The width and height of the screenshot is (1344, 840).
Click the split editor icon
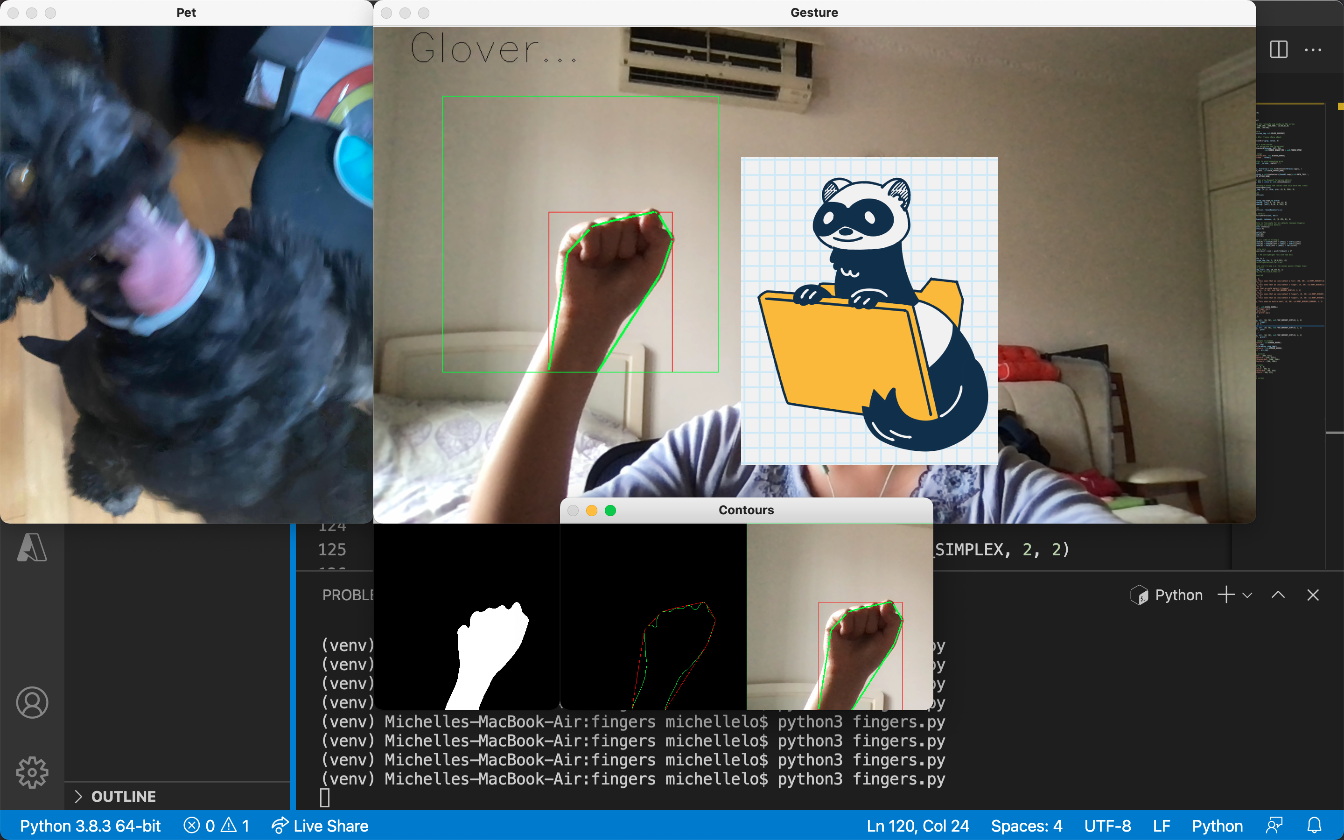tap(1279, 49)
